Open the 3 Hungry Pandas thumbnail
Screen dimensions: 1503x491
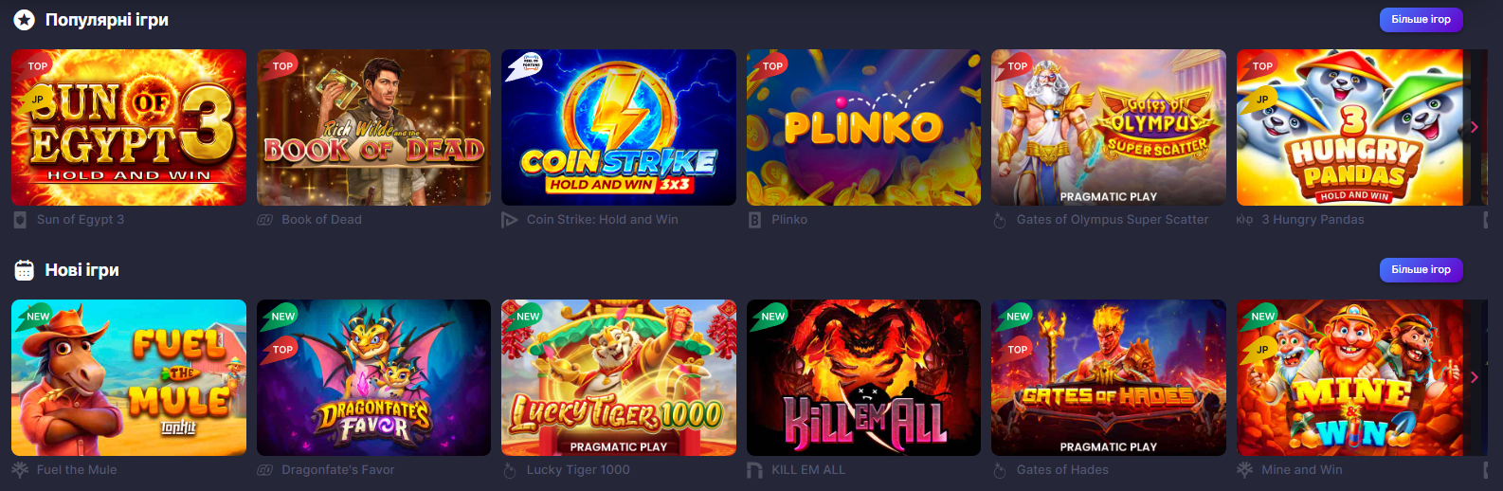[x=1353, y=127]
